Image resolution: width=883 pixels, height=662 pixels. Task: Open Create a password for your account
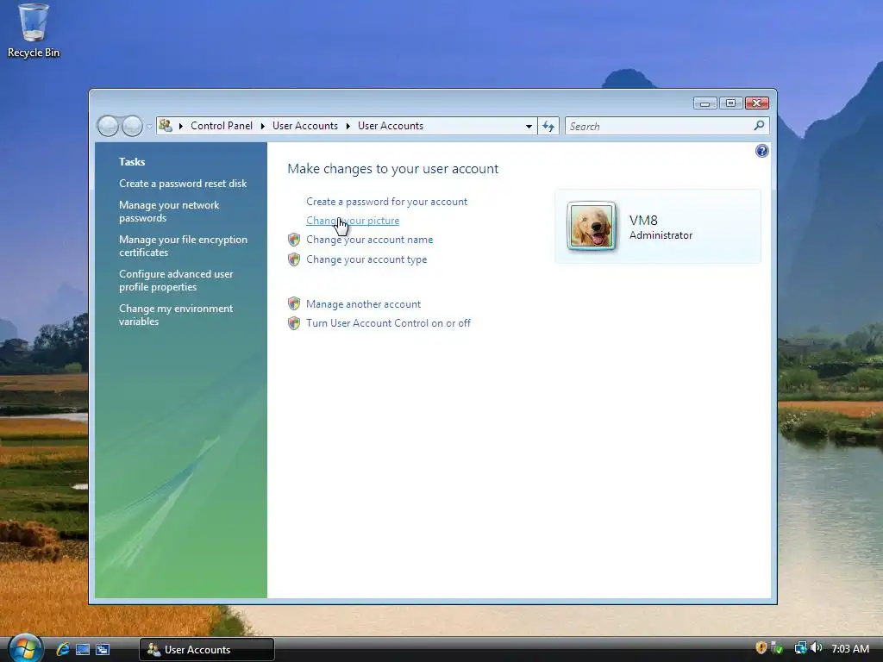387,202
